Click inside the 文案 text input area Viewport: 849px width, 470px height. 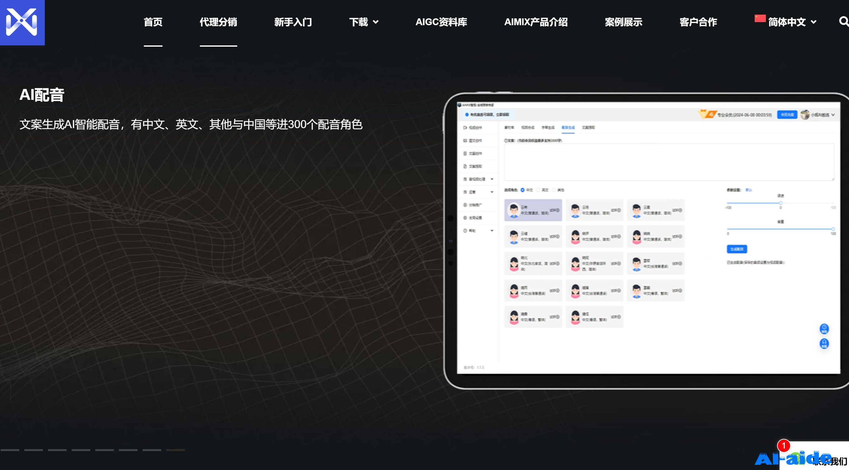tap(669, 162)
